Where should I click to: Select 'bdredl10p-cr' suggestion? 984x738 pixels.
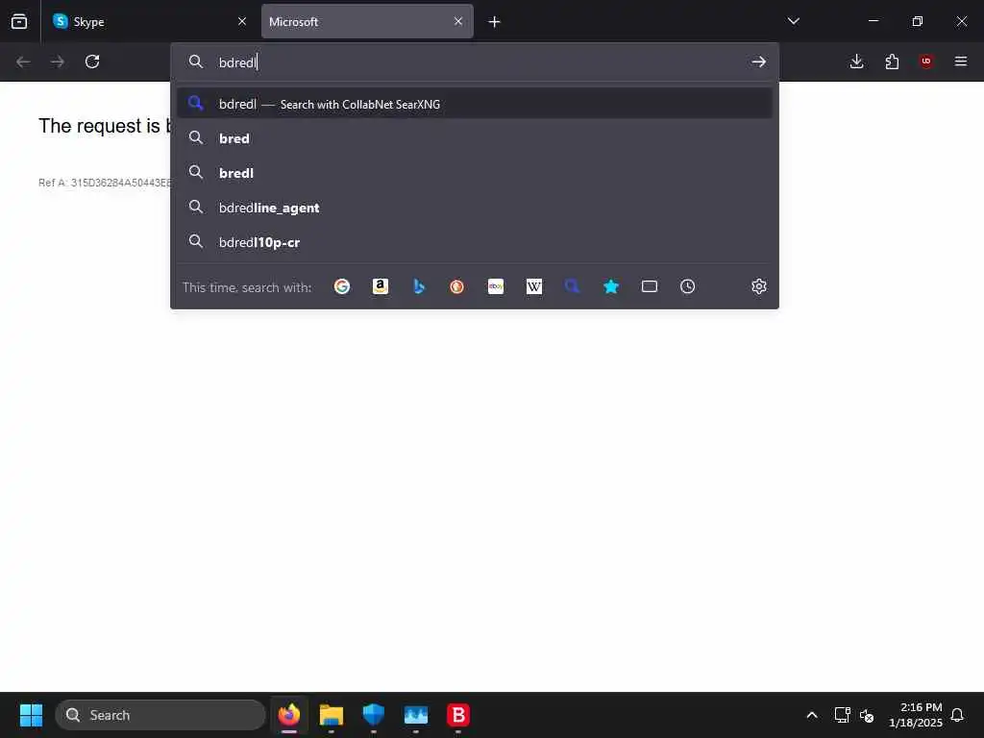(475, 242)
